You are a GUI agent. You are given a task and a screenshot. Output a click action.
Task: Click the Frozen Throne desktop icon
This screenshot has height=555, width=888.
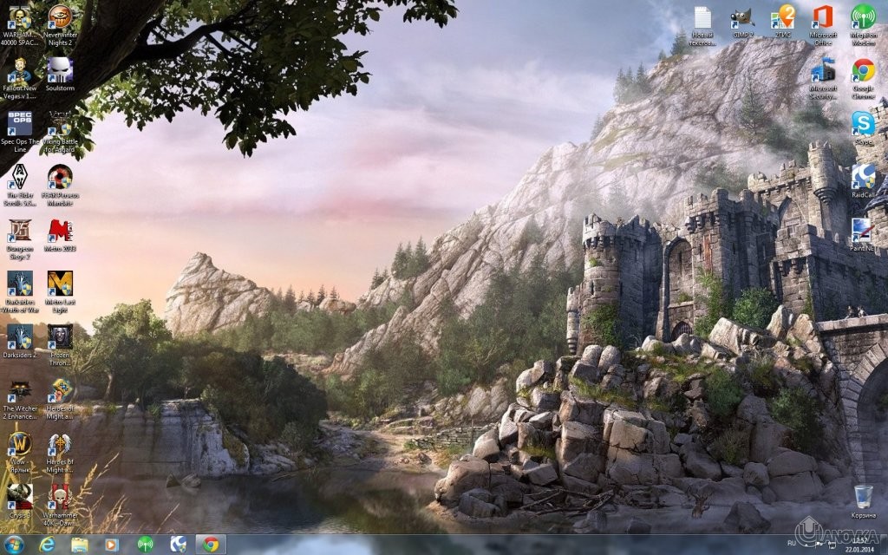point(60,345)
